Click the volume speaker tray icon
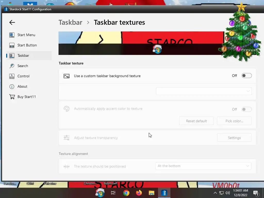The height and width of the screenshot is (198, 264). pos(228,193)
